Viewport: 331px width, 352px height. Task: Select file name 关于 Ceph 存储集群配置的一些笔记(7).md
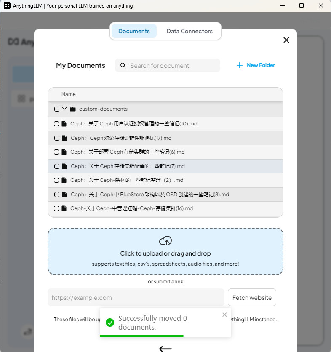[128, 166]
